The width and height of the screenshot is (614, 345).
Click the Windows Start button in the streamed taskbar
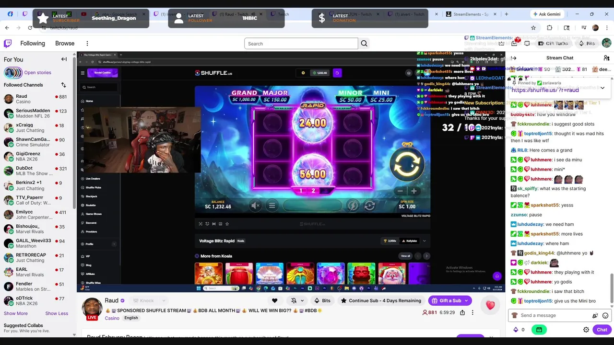coord(199,288)
